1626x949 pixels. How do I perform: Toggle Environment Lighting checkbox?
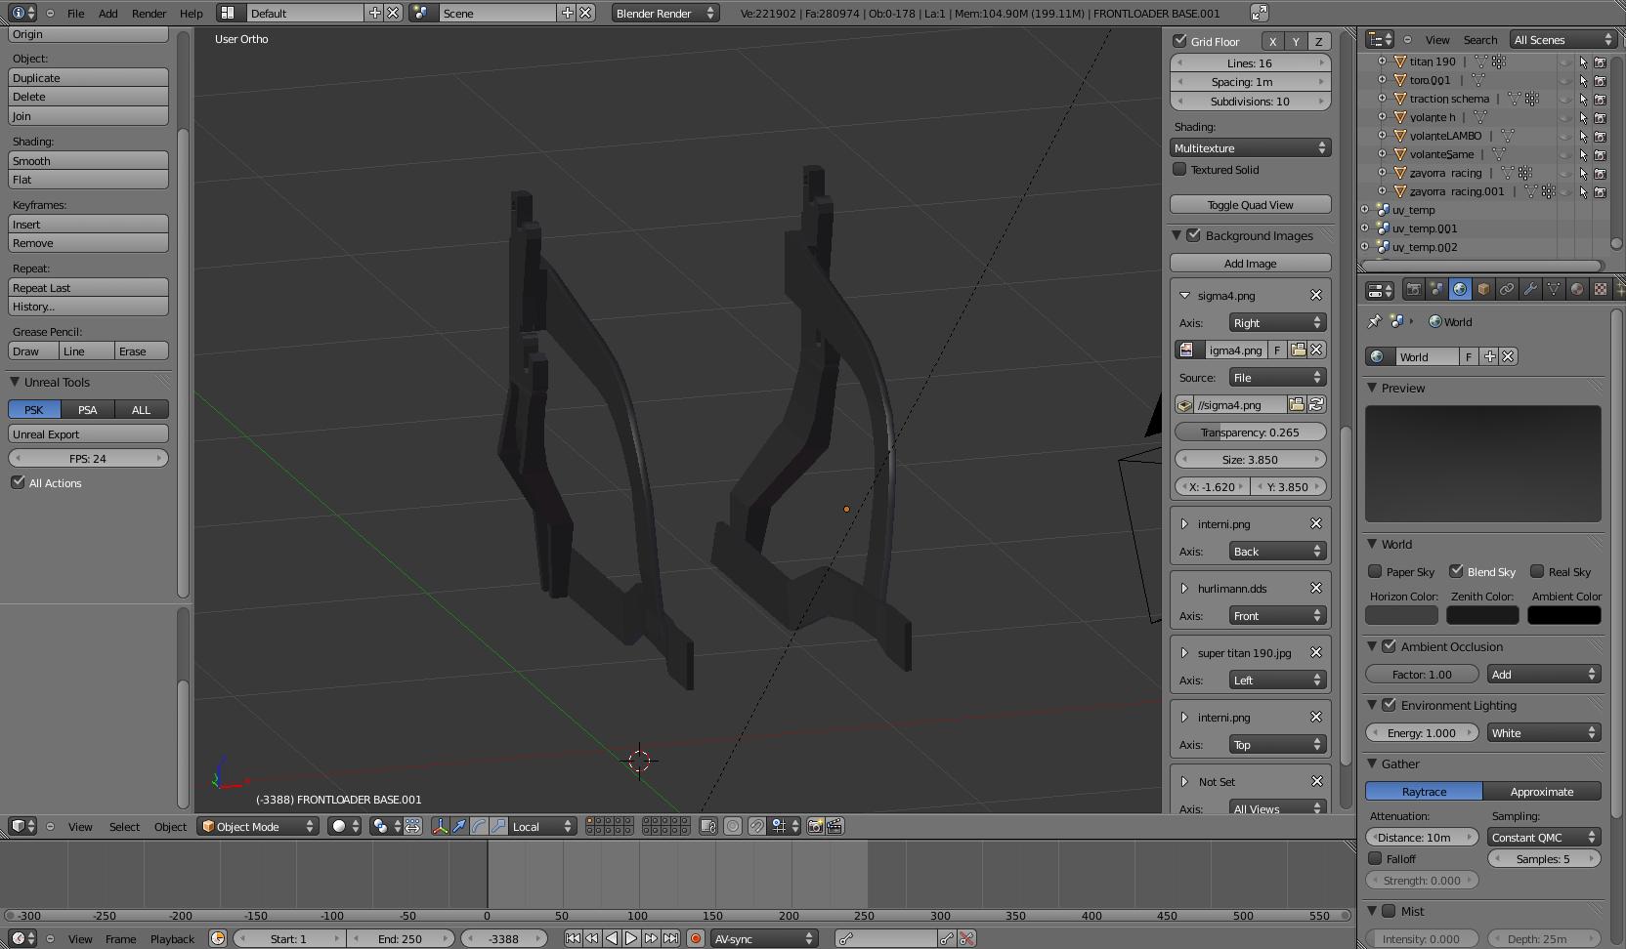(x=1389, y=705)
